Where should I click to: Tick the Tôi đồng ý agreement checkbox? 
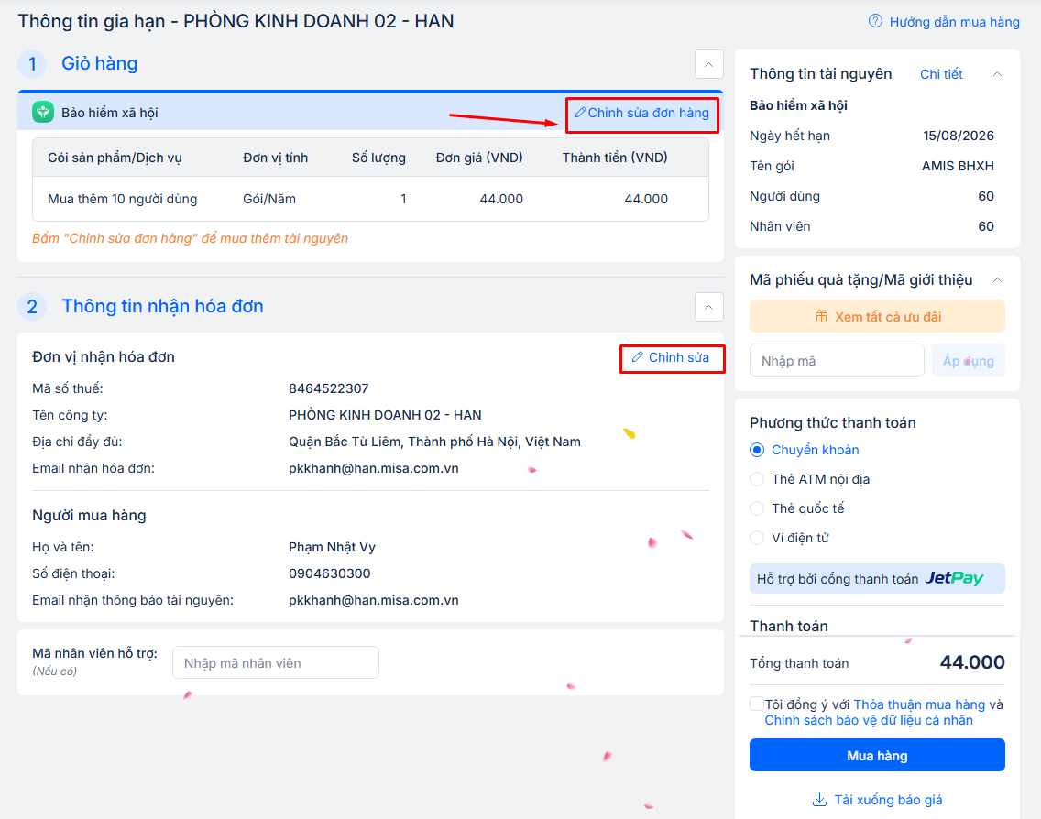click(756, 704)
